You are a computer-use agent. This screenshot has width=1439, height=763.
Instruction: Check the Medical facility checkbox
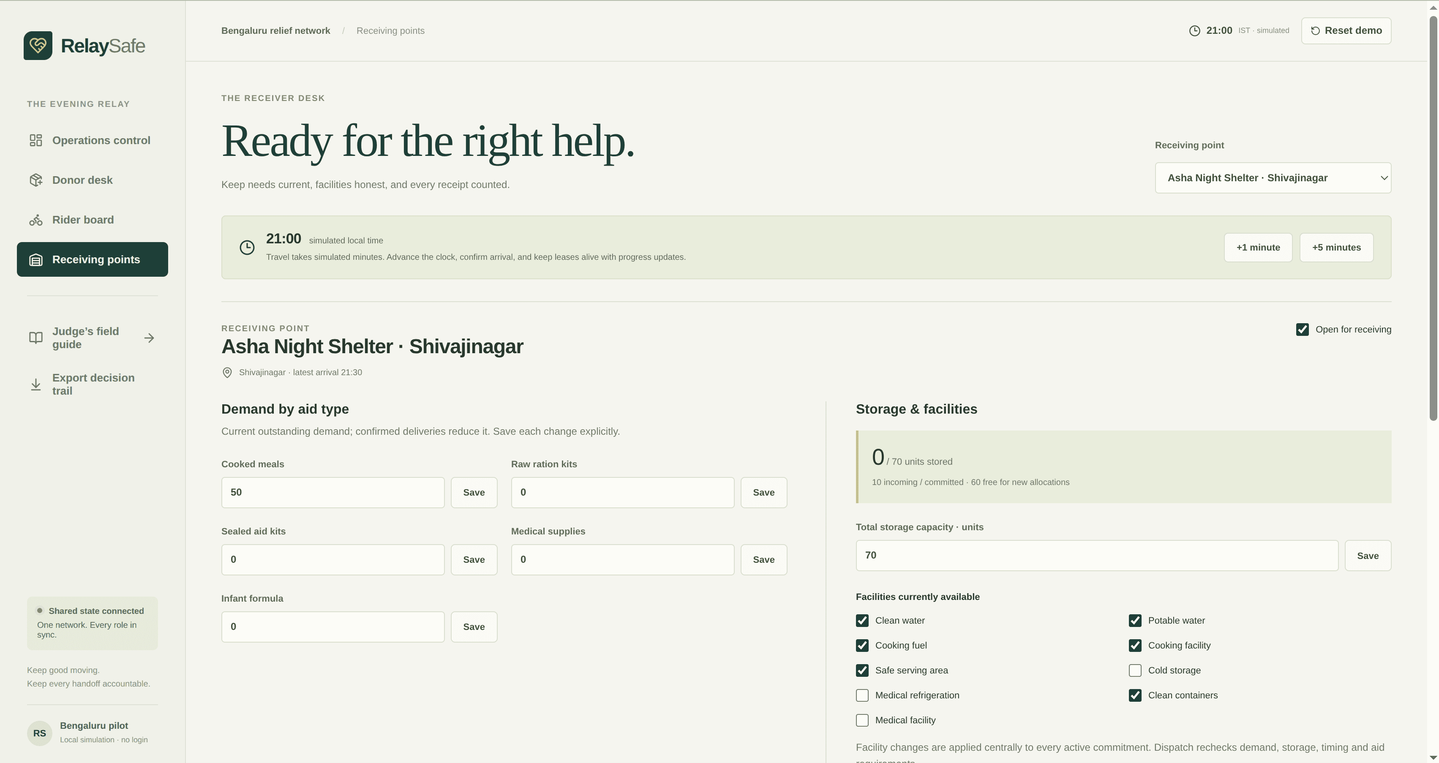click(862, 721)
